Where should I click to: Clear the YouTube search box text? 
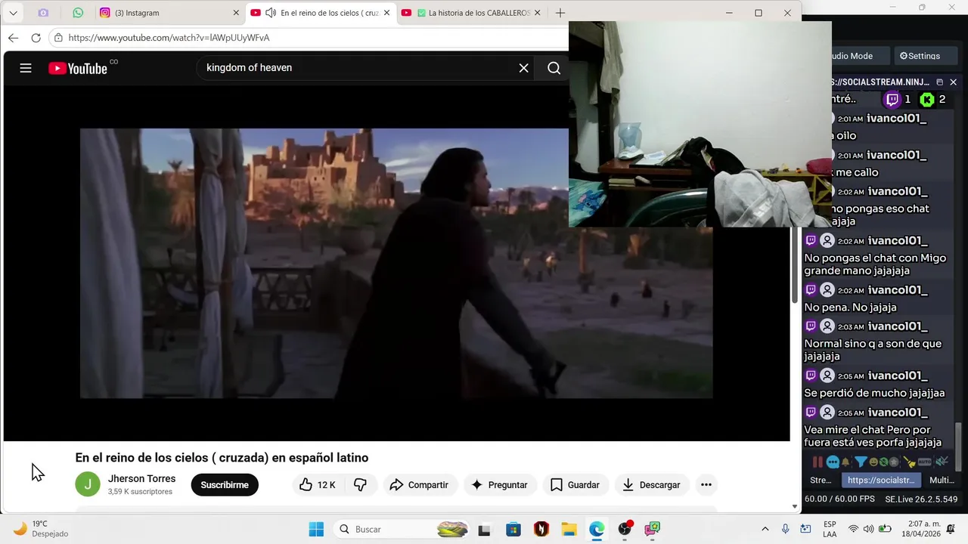point(523,68)
